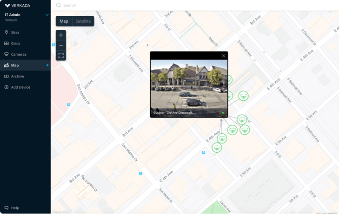
Task: Switch to Satellite view
Action: 83,21
